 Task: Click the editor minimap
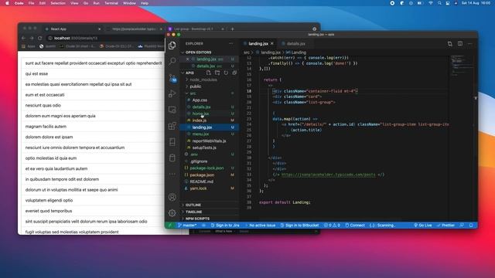coord(462,65)
